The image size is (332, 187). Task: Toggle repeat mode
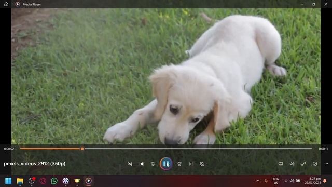[202, 164]
